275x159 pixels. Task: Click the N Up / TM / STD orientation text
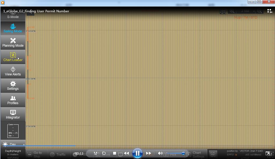[x=246, y=17]
